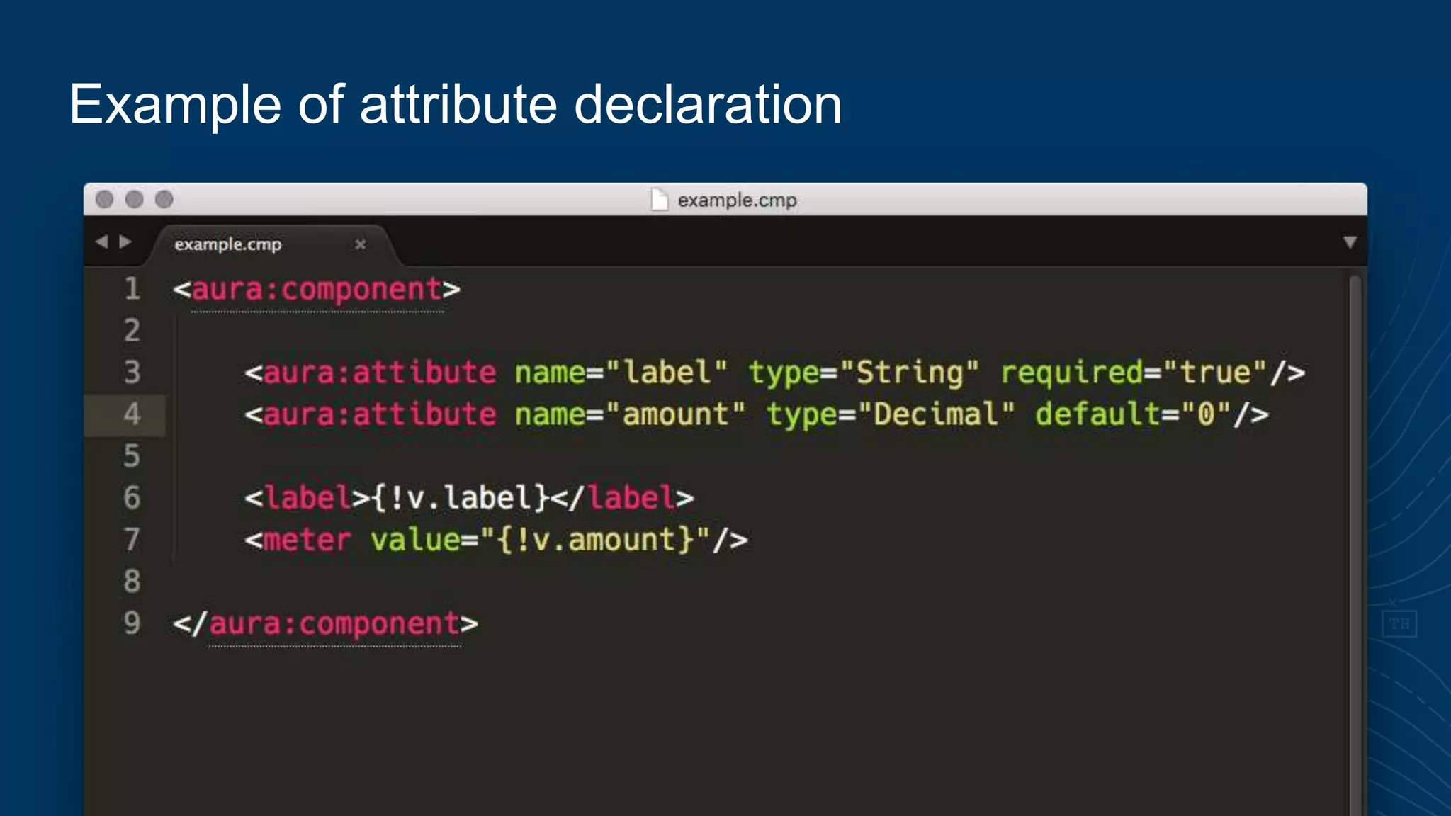Click default="0" attribute text
Image resolution: width=1451 pixels, height=816 pixels.
(1134, 414)
